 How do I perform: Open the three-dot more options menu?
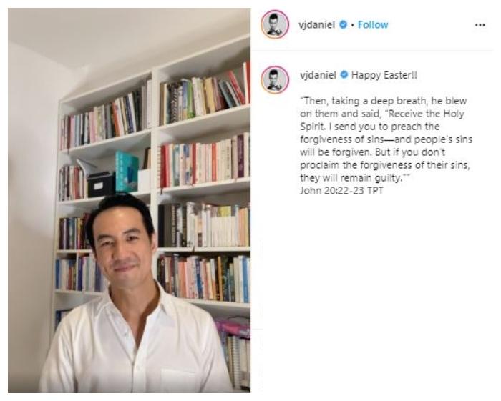pos(480,25)
